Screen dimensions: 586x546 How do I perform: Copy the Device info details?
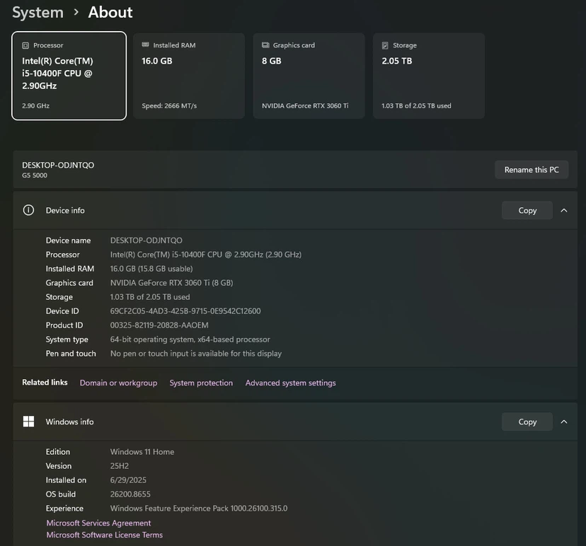tap(527, 211)
